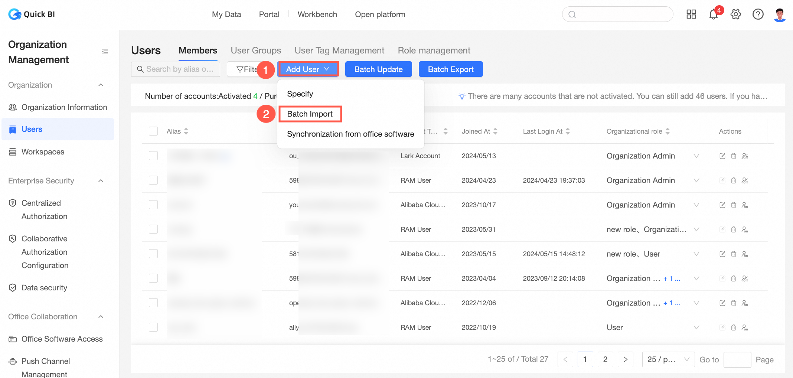Screen dimensions: 793x378
Task: Open the settings gear icon
Action: point(735,14)
